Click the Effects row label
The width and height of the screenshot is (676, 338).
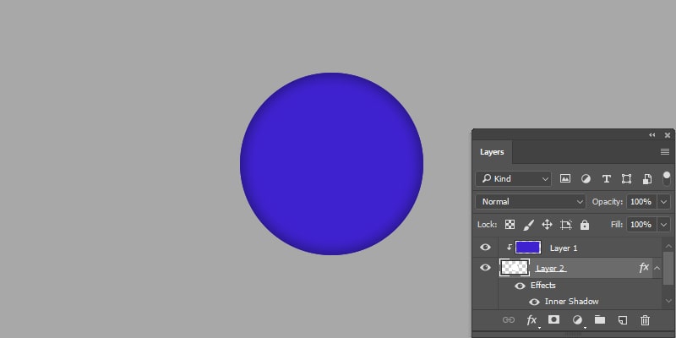coord(542,286)
